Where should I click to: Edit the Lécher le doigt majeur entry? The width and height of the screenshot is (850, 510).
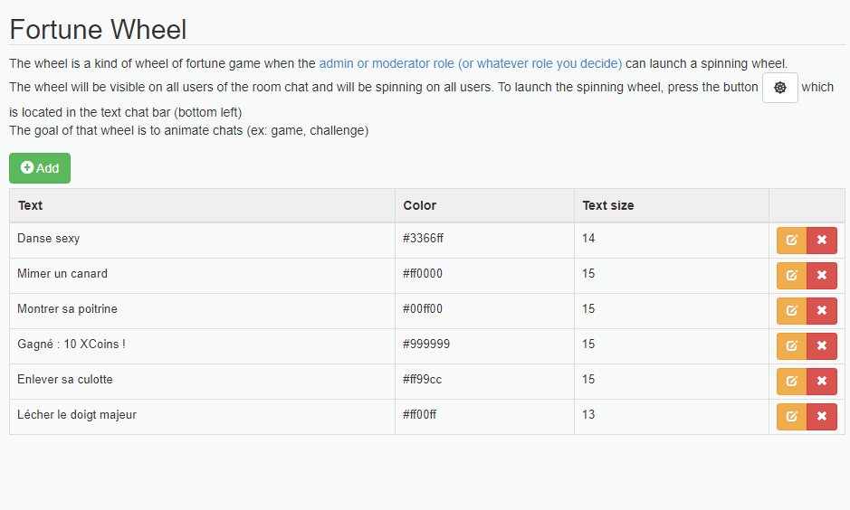click(x=791, y=416)
